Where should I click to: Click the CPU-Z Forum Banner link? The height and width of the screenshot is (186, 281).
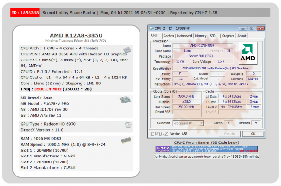(207, 142)
